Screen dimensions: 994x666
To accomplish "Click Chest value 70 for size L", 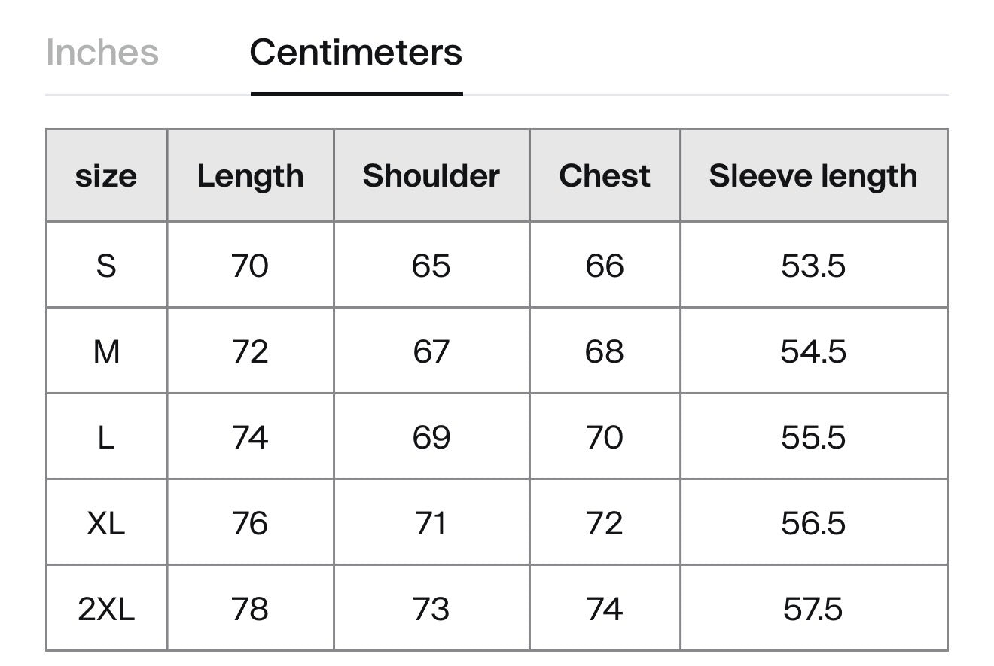I will (605, 437).
